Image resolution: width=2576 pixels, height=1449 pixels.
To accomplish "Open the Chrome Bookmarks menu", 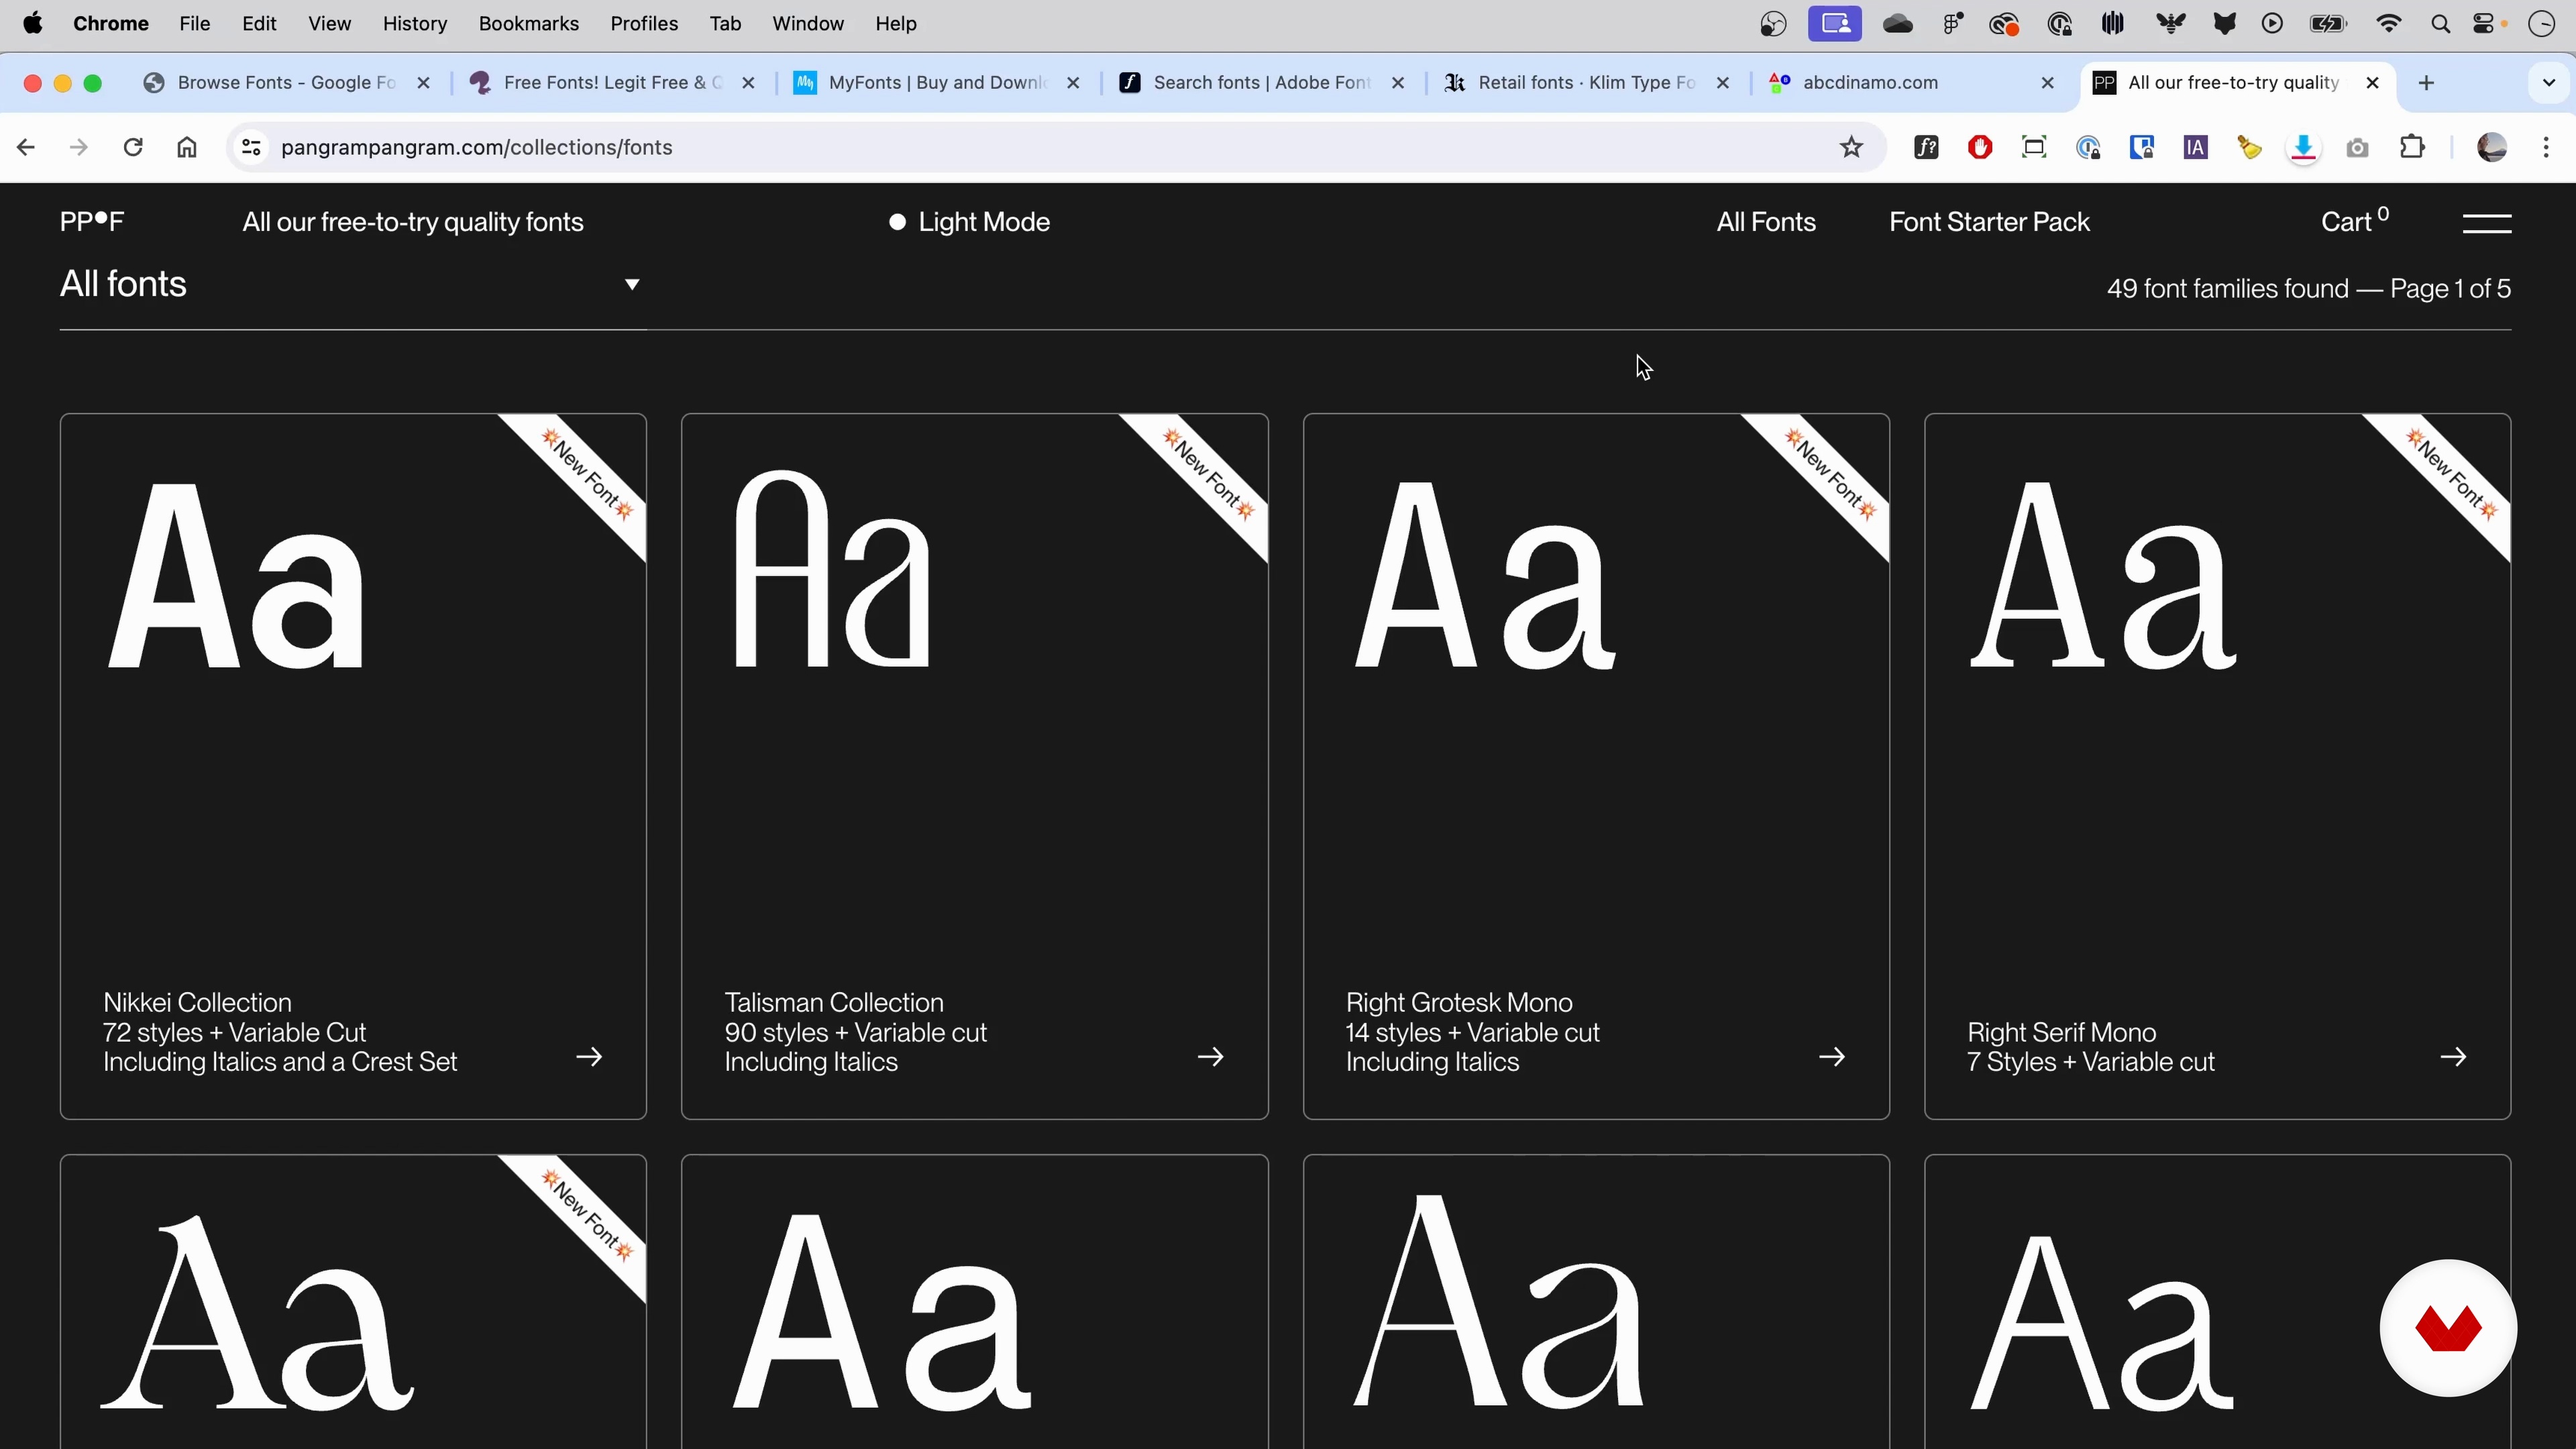I will point(528,23).
